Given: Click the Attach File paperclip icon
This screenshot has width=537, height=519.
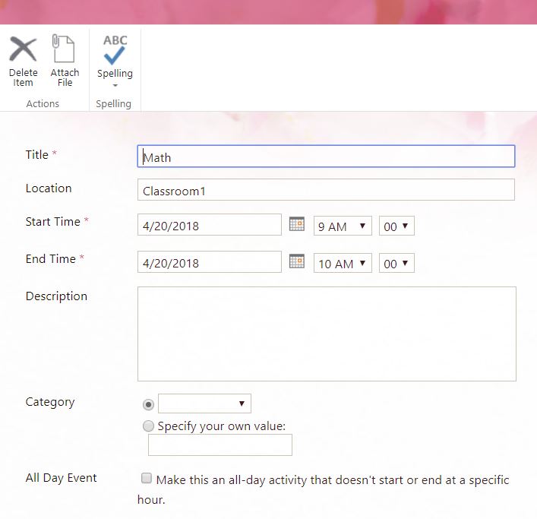Looking at the screenshot, I should pos(63,49).
